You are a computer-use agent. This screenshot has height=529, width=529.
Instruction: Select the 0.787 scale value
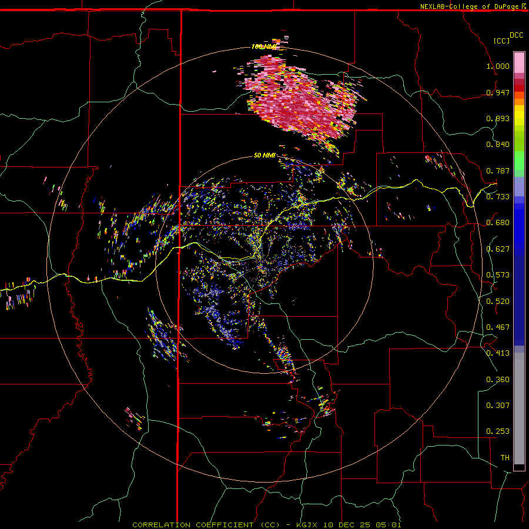498,170
